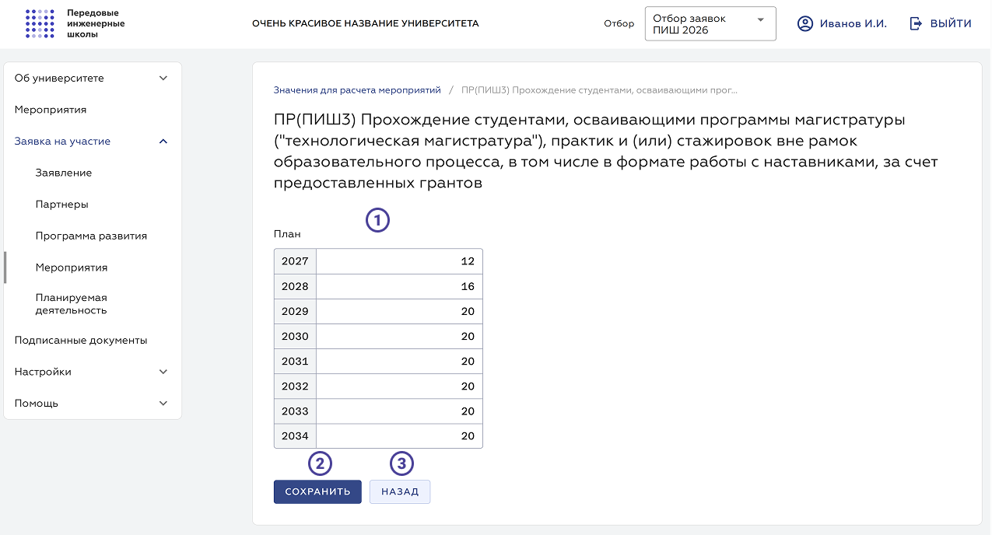Open the Планируемая деятельность sidebar item
Screen dimensions: 992x535
tap(72, 304)
